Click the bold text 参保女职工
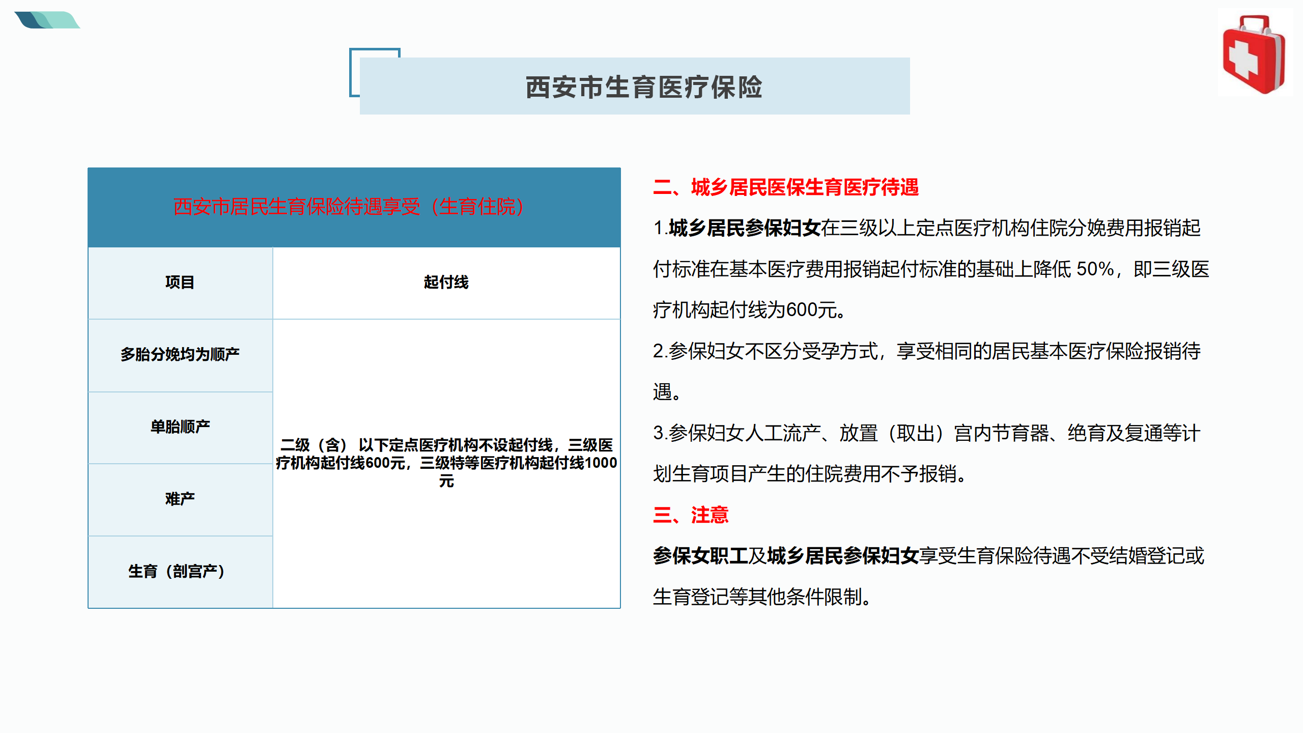 [700, 556]
